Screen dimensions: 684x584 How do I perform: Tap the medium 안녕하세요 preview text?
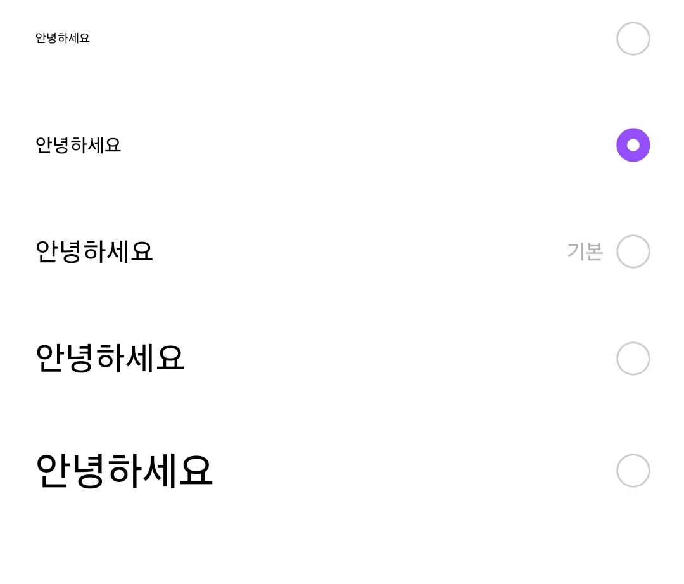point(93,251)
